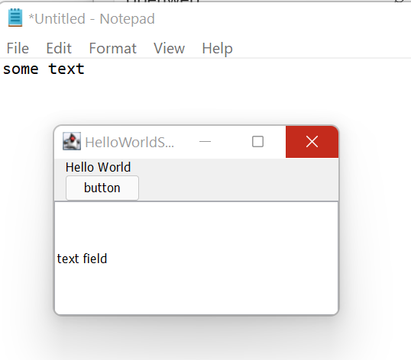The width and height of the screenshot is (411, 360).
Task: Focus the text field containing "text field"
Action: coord(196,259)
